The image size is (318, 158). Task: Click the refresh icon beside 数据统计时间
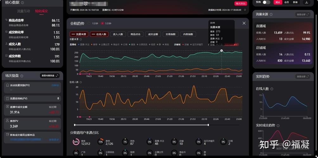pos(245,10)
